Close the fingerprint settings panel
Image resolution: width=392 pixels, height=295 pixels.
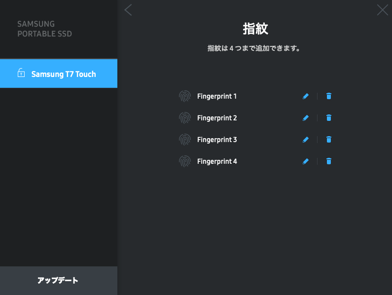[383, 10]
